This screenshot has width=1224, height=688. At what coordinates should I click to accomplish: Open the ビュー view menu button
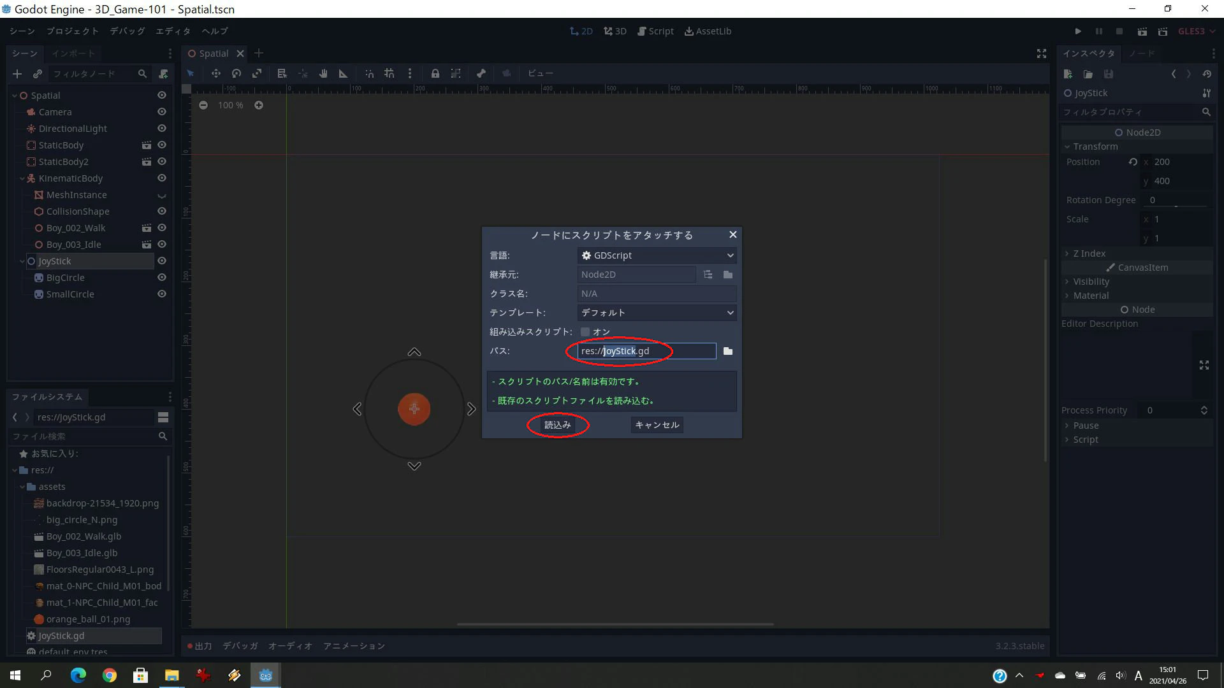tap(541, 73)
